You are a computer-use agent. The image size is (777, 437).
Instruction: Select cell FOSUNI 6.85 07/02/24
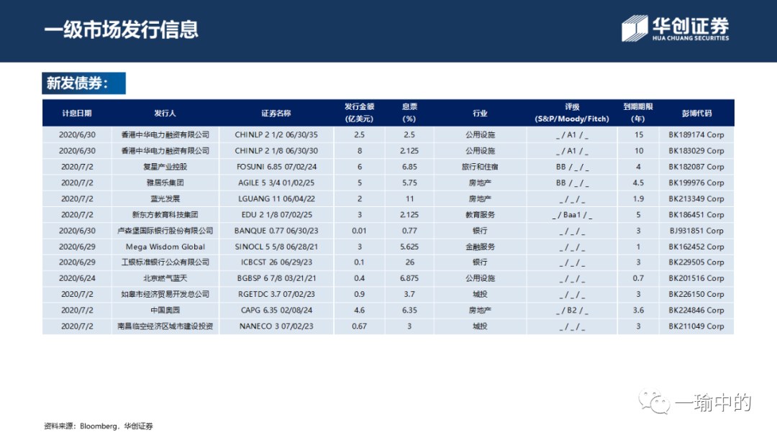(276, 167)
